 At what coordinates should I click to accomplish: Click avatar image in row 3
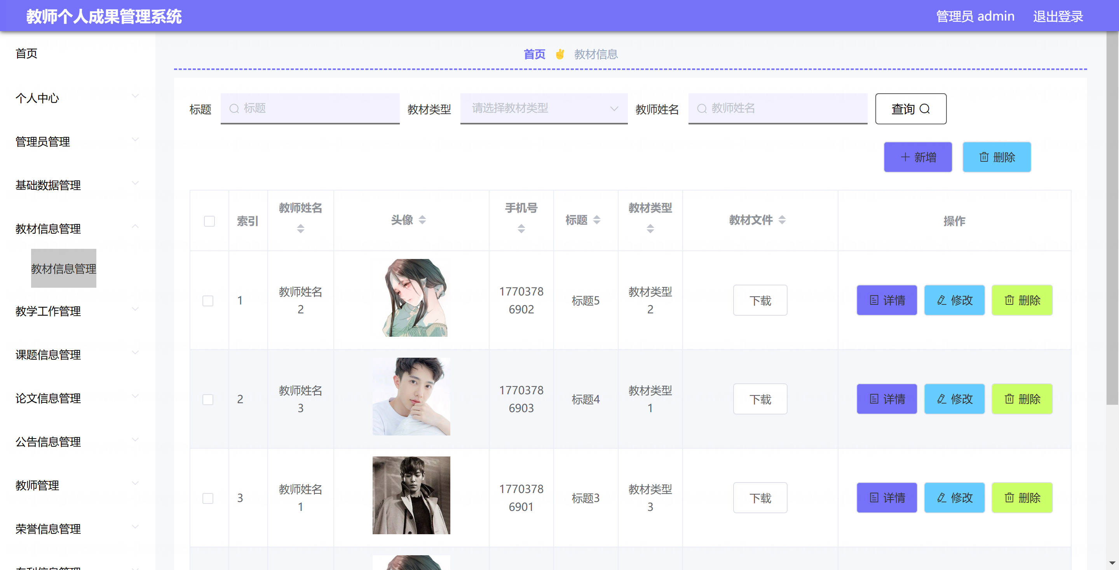(411, 495)
